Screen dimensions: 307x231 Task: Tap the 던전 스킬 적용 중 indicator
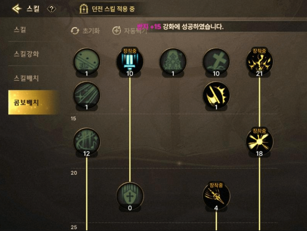[107, 9]
